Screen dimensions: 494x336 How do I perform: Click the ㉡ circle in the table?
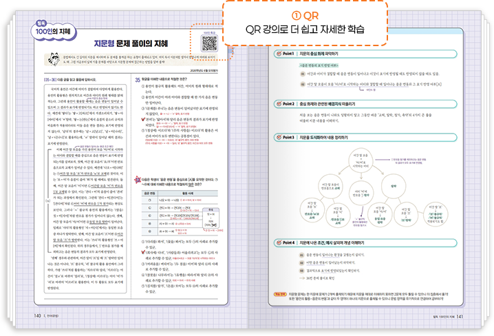coord(150,208)
